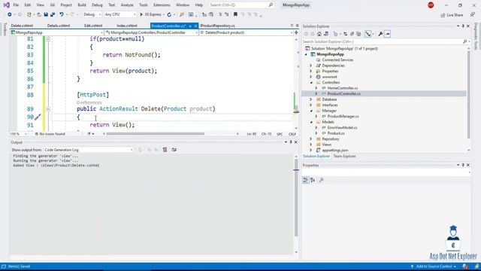Viewport: 481px width, 271px height.
Task: Pin the Solution Explorer panel
Action: (x=463, y=26)
